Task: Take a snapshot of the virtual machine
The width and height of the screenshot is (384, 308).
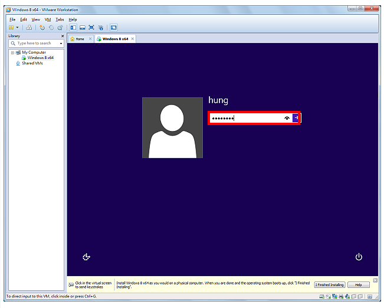Action: click(x=42, y=28)
